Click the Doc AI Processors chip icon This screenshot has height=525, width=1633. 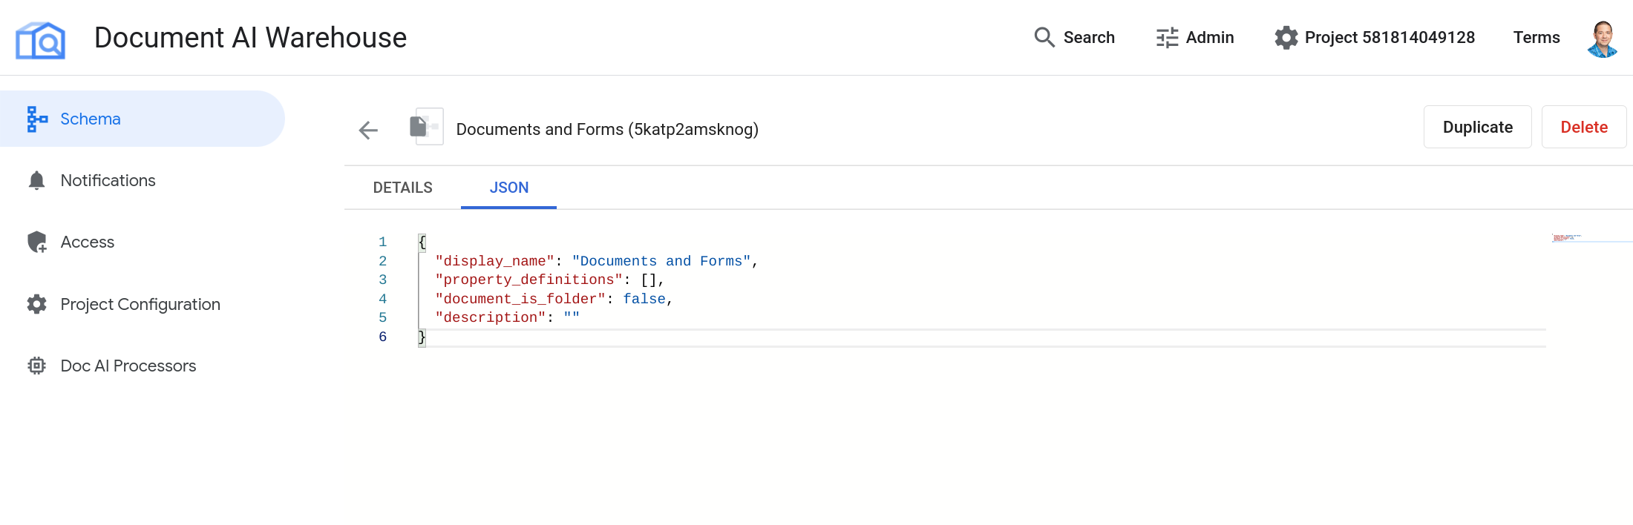coord(36,366)
